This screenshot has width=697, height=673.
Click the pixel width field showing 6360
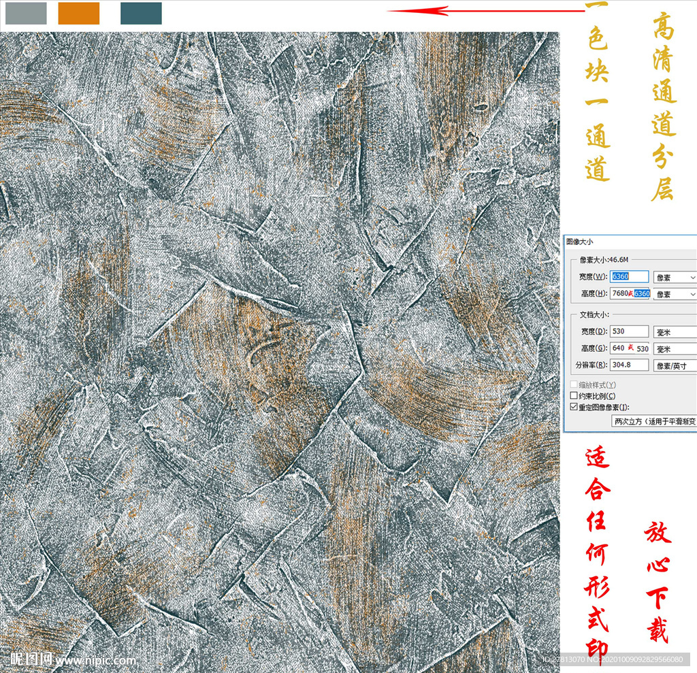(630, 277)
